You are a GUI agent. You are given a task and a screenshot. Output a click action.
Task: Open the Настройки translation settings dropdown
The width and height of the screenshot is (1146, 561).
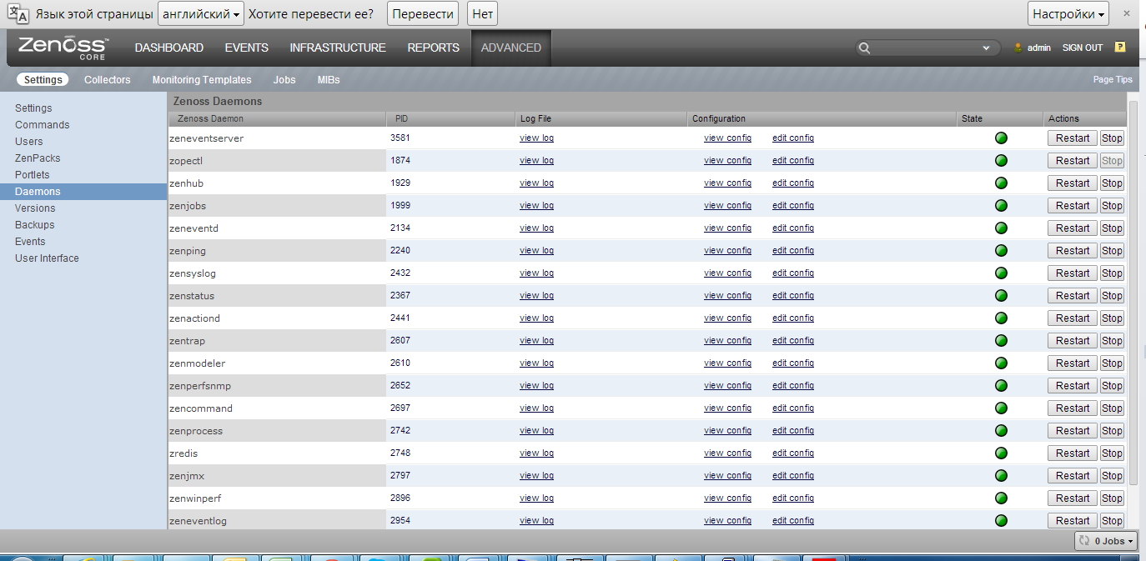coord(1069,14)
